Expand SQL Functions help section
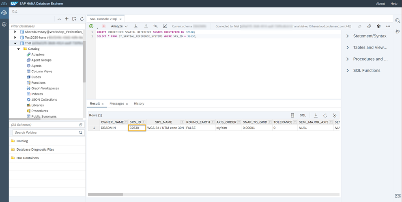The height and width of the screenshot is (202, 402). (x=348, y=70)
